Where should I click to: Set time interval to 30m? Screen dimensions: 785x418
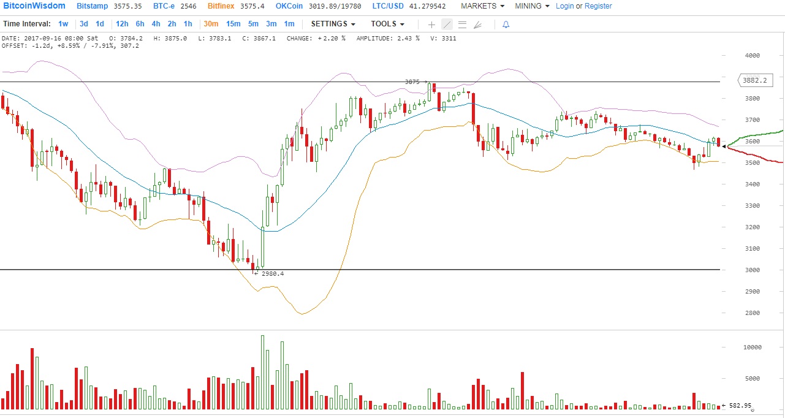tap(211, 24)
